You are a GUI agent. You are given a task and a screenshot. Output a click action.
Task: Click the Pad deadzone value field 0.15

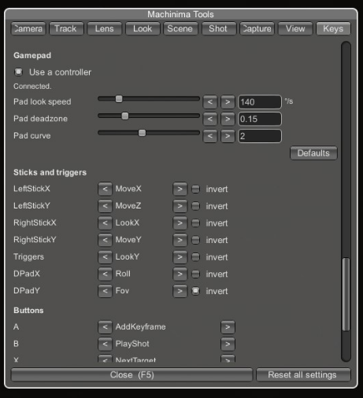point(260,119)
